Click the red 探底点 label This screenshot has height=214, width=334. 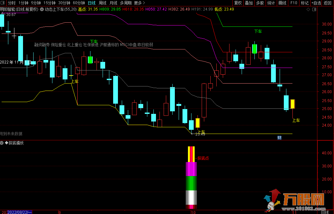pos(203,158)
